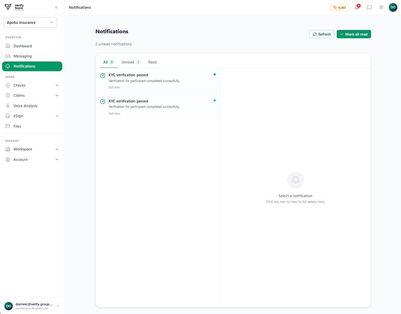Switch to the All tab

108,62
